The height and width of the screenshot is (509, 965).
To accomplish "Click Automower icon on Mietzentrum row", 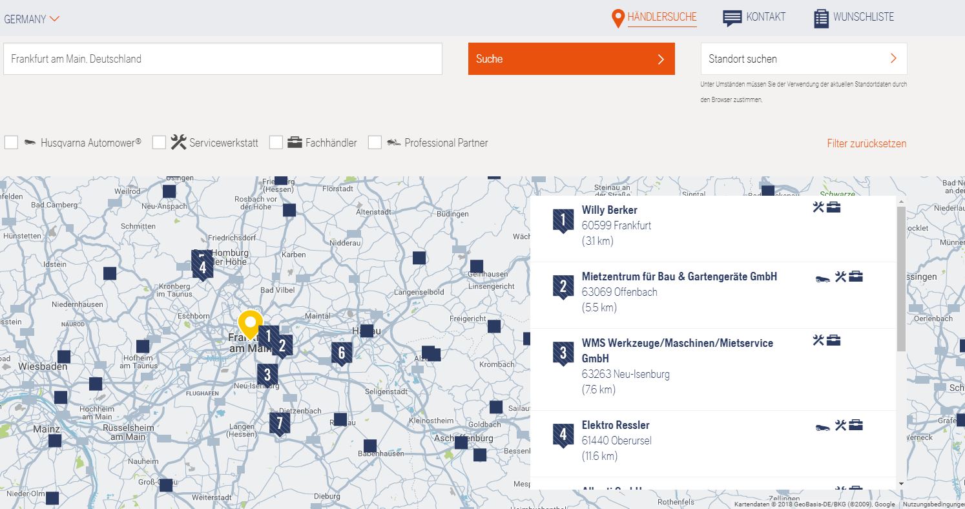I will (x=823, y=278).
